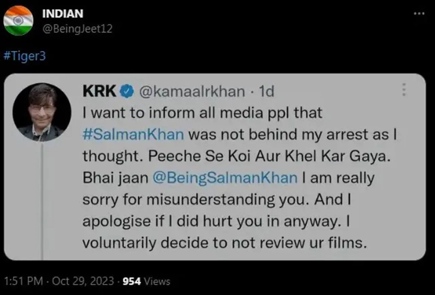Viewport: 435px width, 295px height.
Task: Click the INDIAN display name
Action: click(63, 14)
